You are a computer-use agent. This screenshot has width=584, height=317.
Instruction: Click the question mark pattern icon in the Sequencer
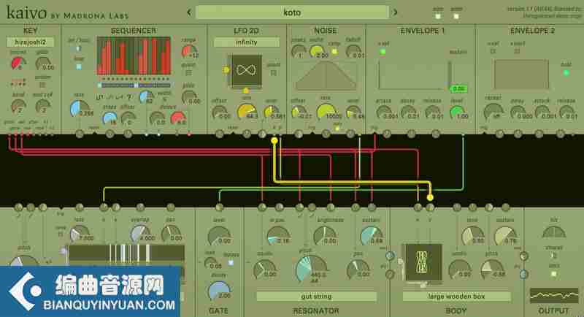pyautogui.click(x=129, y=97)
